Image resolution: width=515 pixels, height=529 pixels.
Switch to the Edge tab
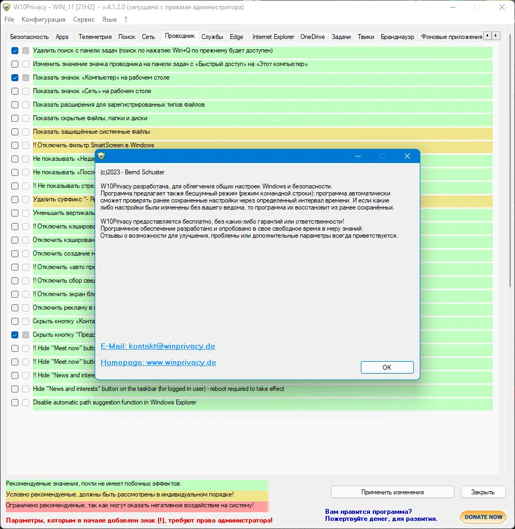coord(236,37)
